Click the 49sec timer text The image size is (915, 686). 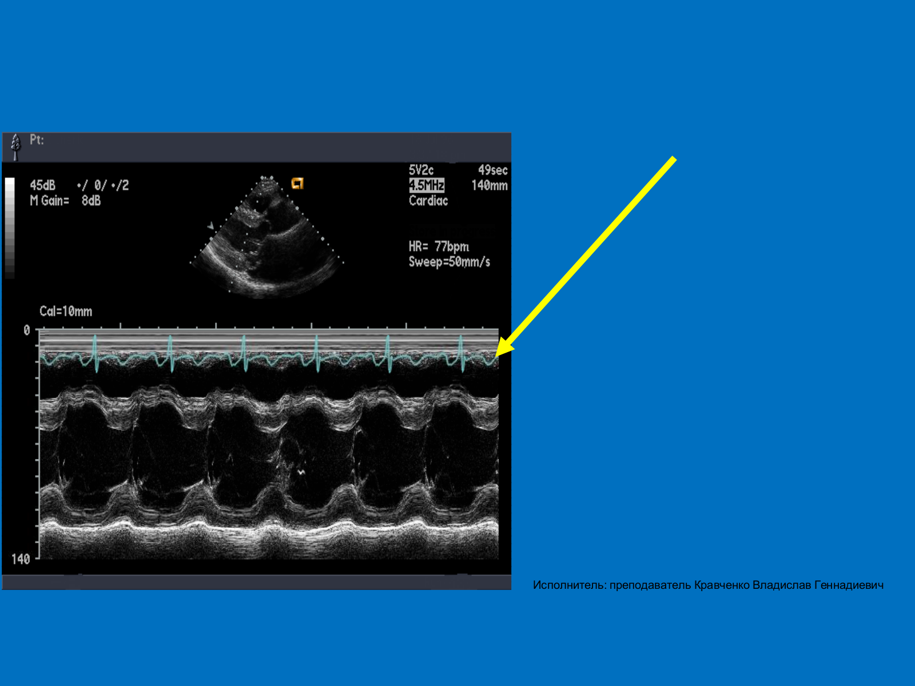pyautogui.click(x=493, y=170)
